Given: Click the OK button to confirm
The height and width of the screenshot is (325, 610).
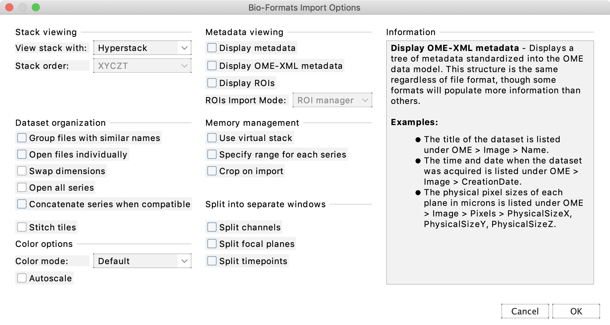Looking at the screenshot, I should (576, 311).
